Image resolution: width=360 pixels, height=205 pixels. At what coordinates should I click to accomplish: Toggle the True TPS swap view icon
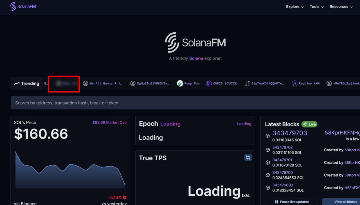click(248, 158)
